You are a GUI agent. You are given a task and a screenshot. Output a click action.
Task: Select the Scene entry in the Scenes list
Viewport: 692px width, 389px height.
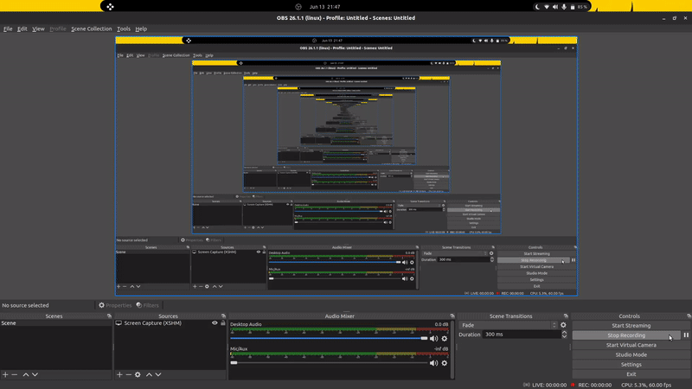point(56,322)
